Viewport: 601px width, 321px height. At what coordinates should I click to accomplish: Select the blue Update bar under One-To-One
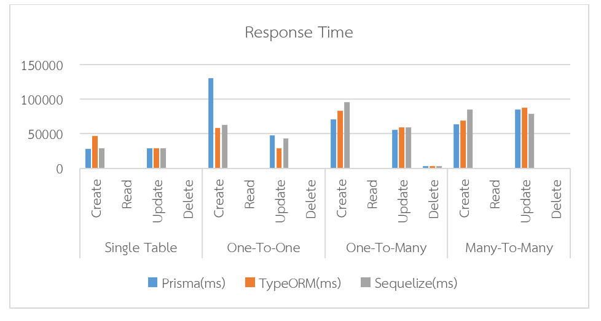pos(272,151)
